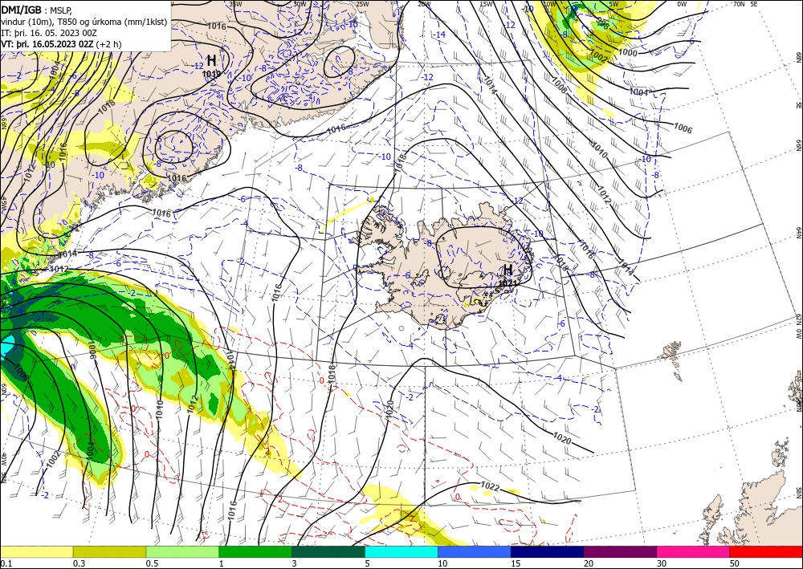Screen dimensions: 803x569
Task: Click the cyan 5–10 legend swatch
Action: point(401,551)
